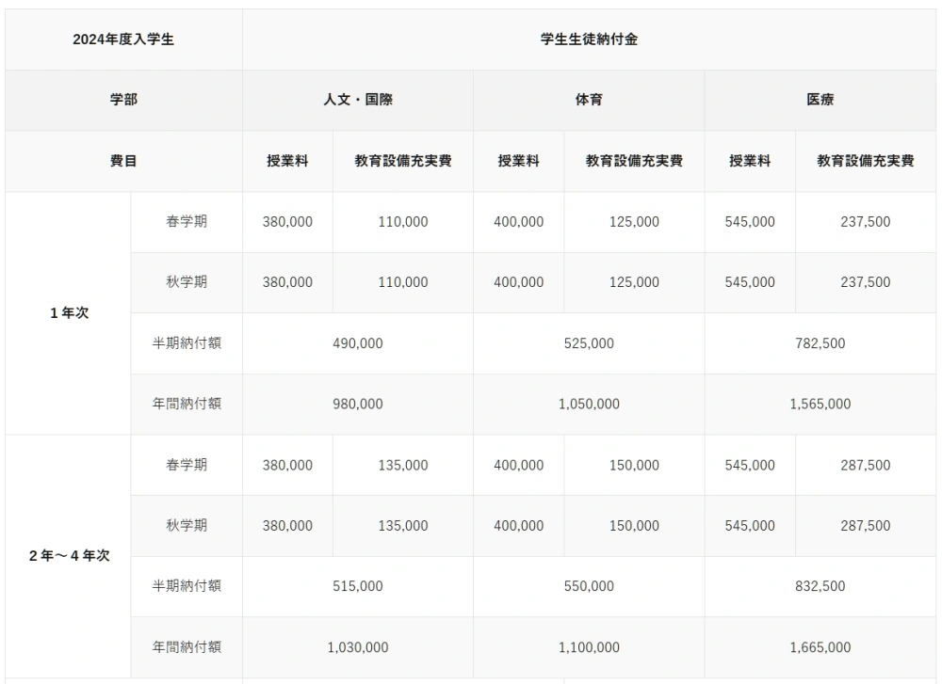This screenshot has width=942, height=684.
Task: Click the 1,665,000 annual payment cell
Action: coord(820,647)
